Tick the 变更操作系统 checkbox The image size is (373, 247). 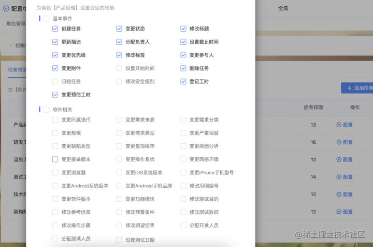click(119, 159)
